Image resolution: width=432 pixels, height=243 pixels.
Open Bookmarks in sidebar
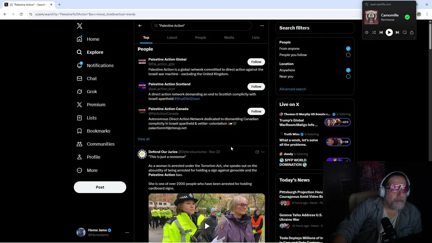coord(93,131)
